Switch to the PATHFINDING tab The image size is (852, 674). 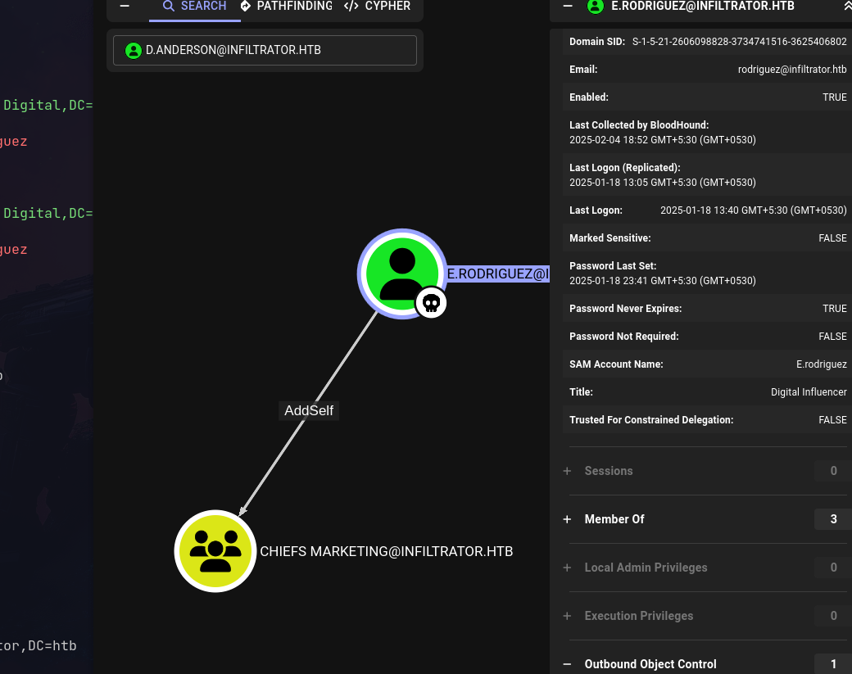click(x=293, y=7)
